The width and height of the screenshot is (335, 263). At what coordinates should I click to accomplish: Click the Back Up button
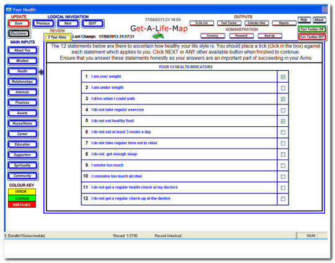(x=270, y=36)
